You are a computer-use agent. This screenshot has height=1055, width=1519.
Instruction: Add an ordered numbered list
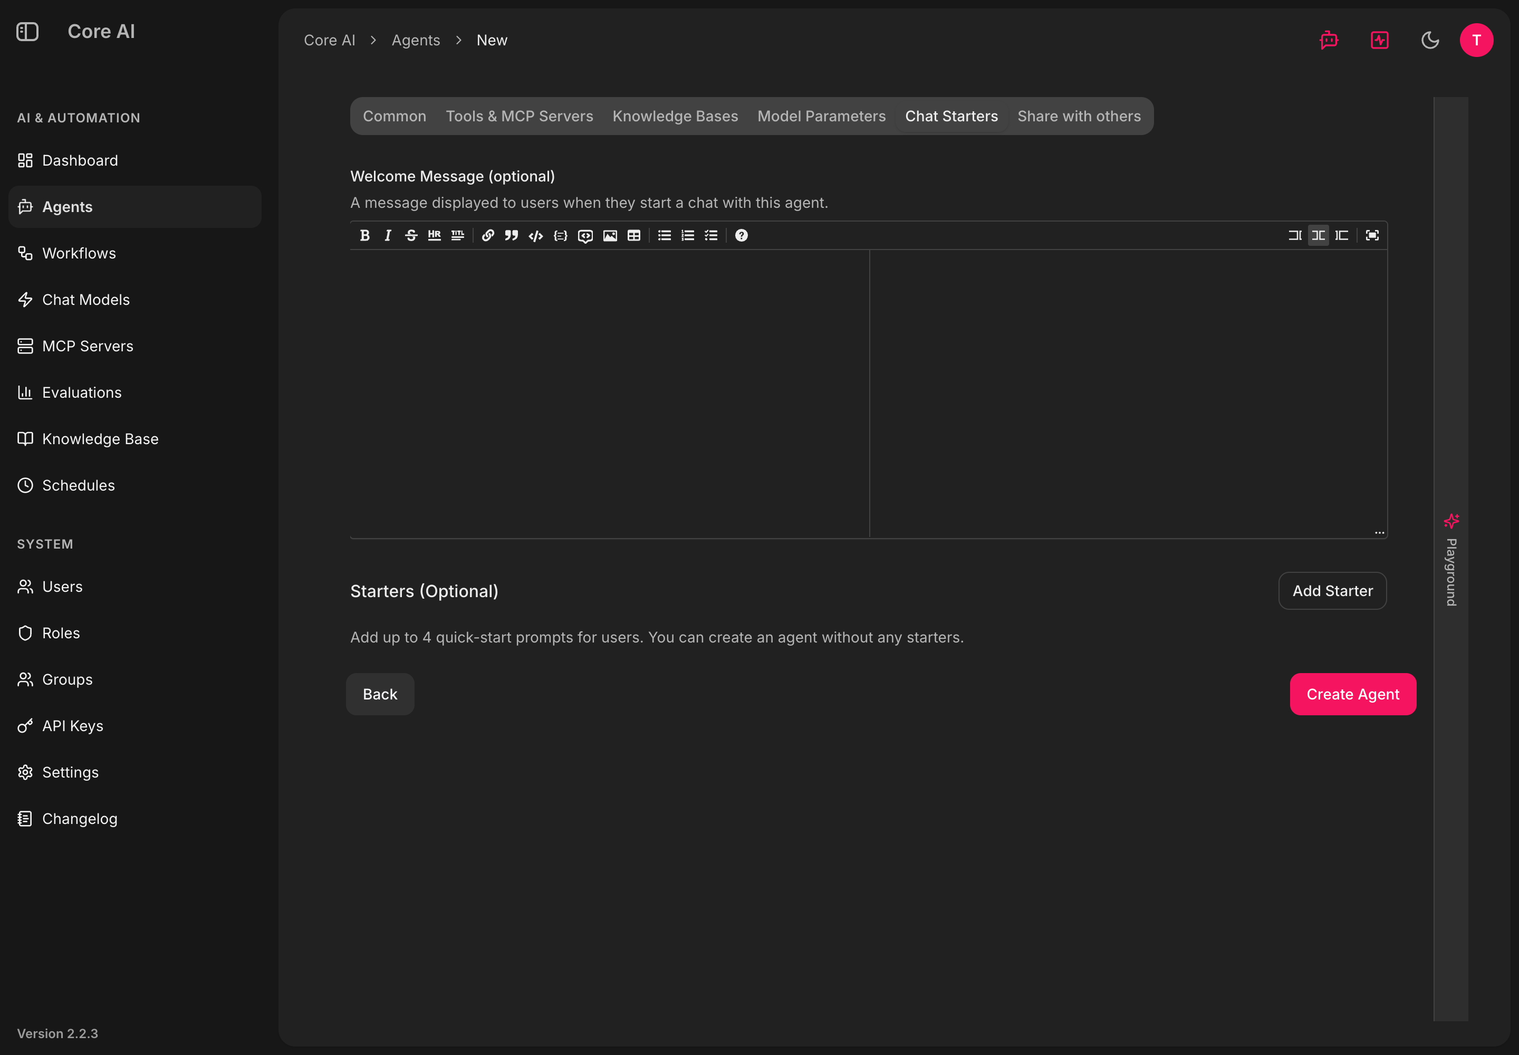pos(687,235)
